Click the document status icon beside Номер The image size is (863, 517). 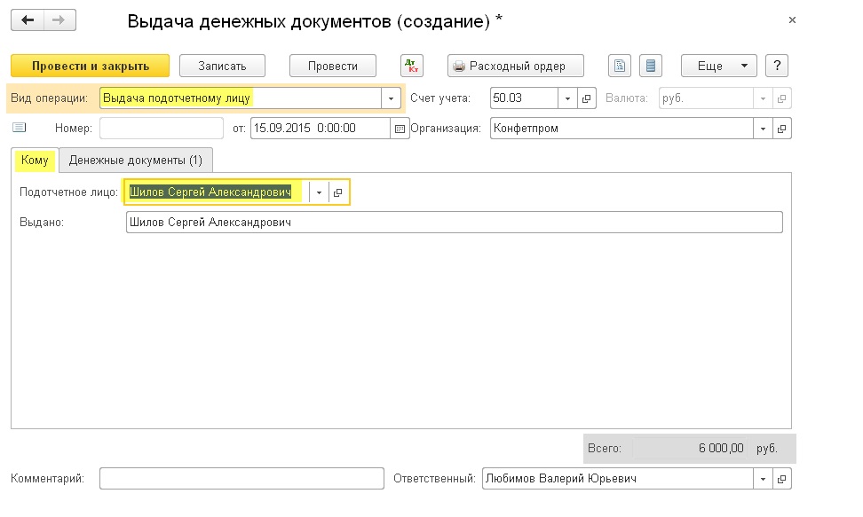coord(20,128)
